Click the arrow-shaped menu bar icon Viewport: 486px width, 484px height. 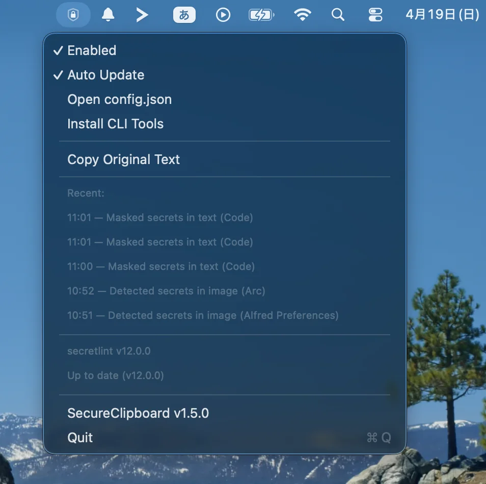142,15
